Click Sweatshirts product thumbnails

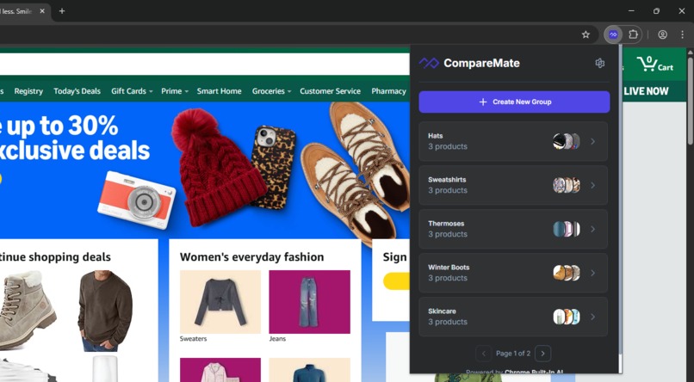click(567, 185)
